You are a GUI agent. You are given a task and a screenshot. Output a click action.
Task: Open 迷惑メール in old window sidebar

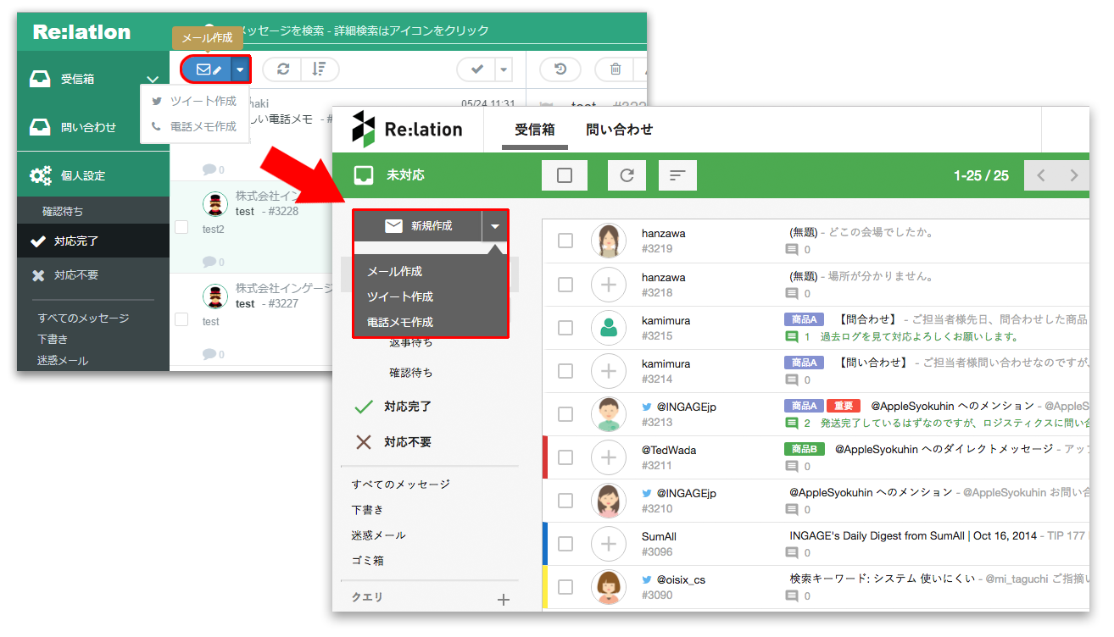[x=63, y=360]
